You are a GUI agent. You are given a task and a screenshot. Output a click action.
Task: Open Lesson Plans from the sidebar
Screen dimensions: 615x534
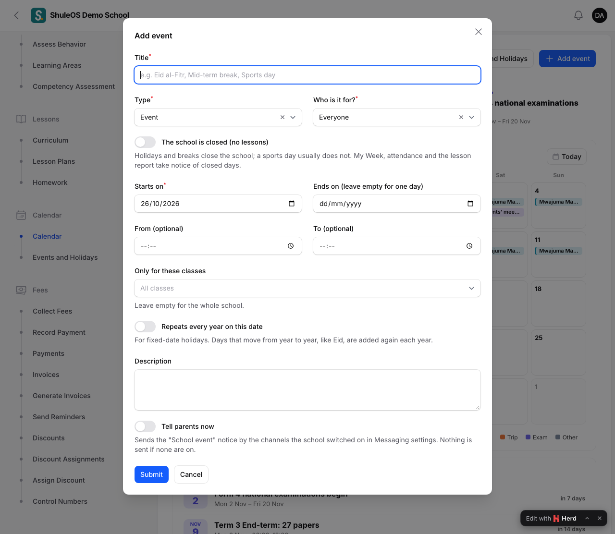(54, 161)
